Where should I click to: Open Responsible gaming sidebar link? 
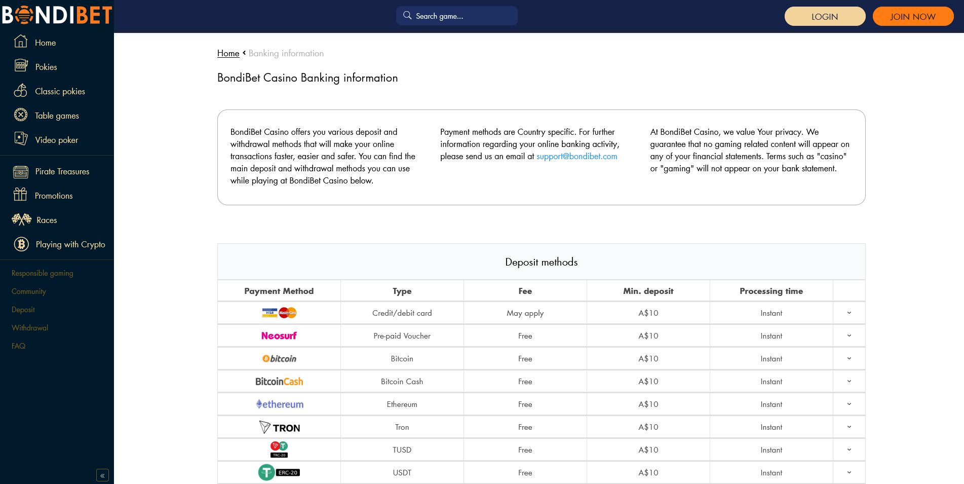43,273
